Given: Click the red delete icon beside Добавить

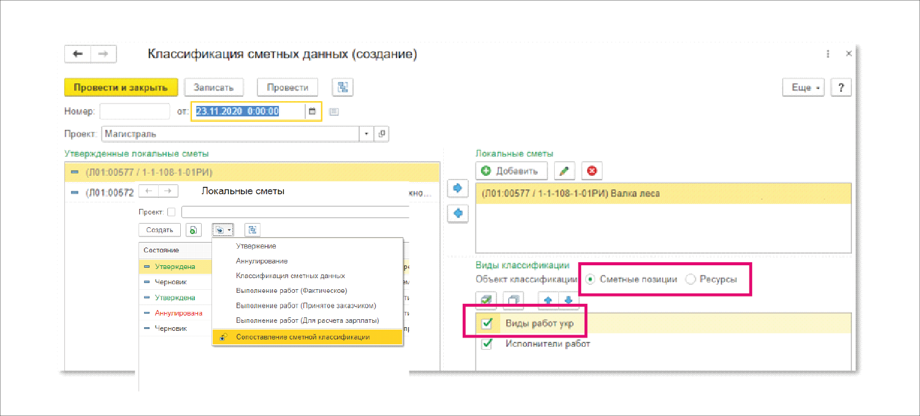Looking at the screenshot, I should [591, 171].
